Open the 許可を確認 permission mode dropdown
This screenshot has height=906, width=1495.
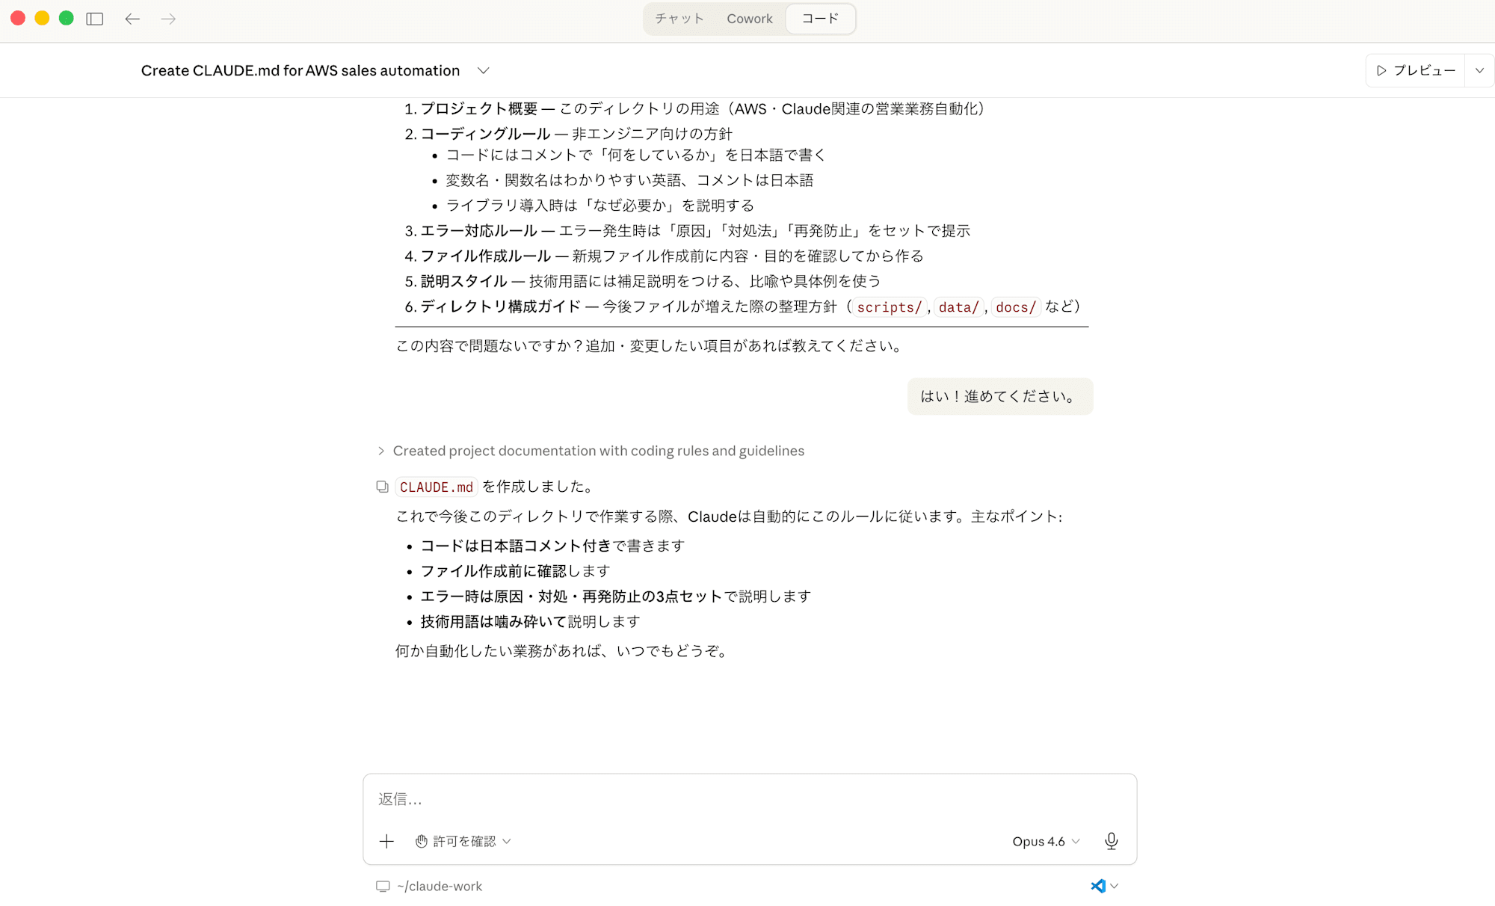coord(463,841)
